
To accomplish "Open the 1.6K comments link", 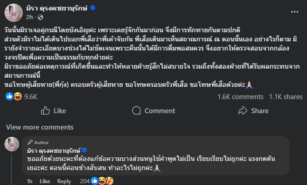I will 241,97.
